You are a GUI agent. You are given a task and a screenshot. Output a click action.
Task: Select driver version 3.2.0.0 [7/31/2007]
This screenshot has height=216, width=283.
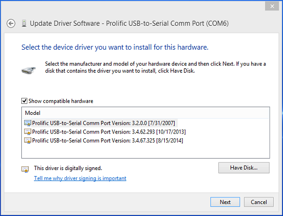pyautogui.click(x=103, y=123)
